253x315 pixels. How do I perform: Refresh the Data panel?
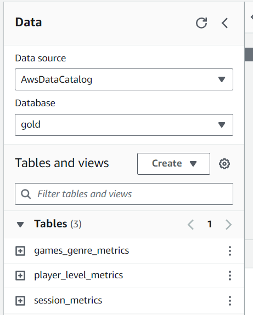201,23
